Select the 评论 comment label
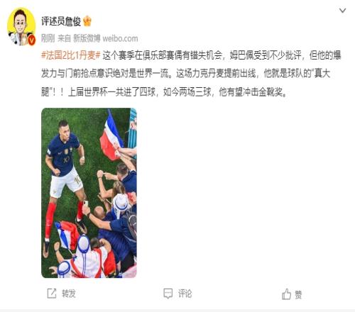The image size is (355, 312). 185,294
